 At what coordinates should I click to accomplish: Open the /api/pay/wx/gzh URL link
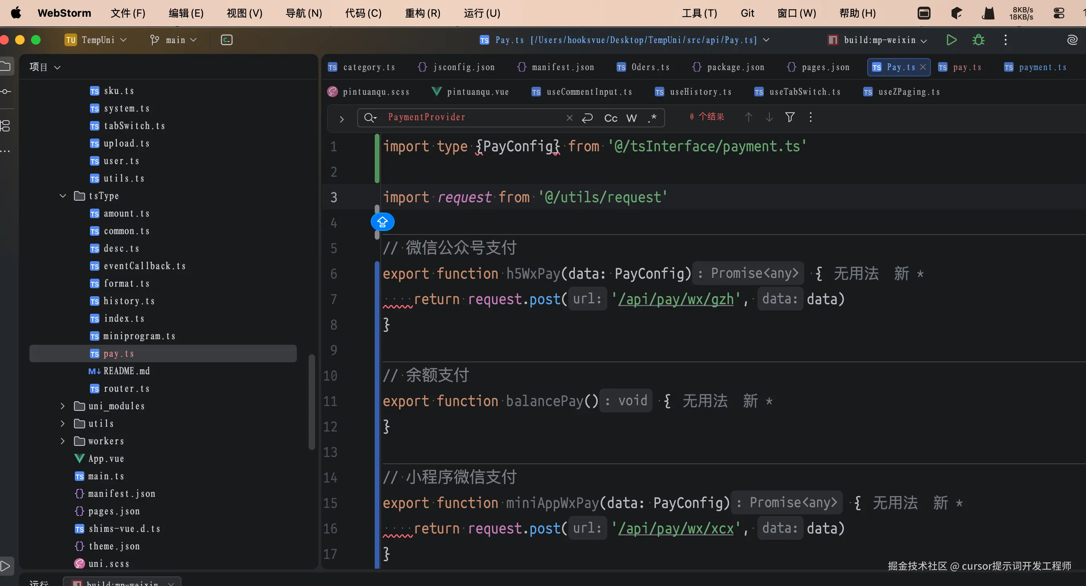tap(675, 299)
